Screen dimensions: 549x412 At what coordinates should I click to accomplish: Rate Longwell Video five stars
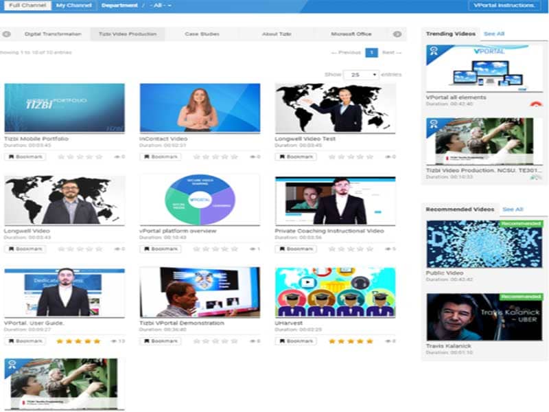click(99, 249)
